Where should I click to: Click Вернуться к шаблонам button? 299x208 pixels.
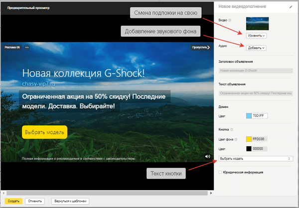[x=70, y=201]
